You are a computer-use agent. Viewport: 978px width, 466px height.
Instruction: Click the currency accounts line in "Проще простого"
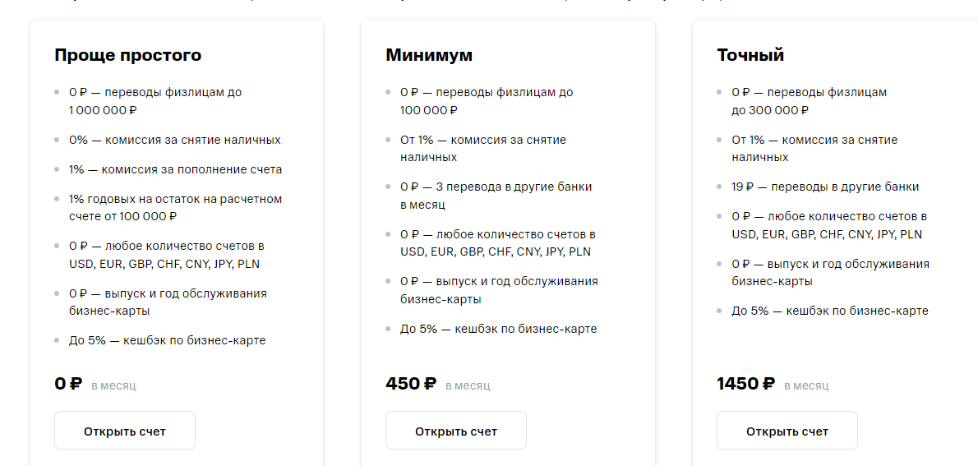pyautogui.click(x=168, y=255)
